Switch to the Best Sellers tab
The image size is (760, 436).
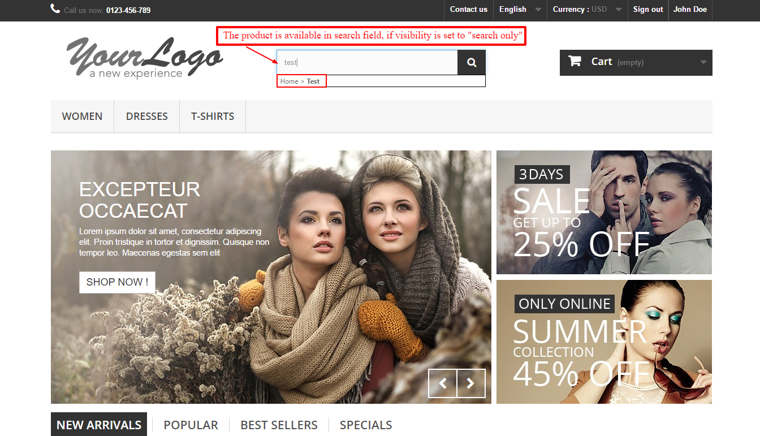pyautogui.click(x=279, y=425)
